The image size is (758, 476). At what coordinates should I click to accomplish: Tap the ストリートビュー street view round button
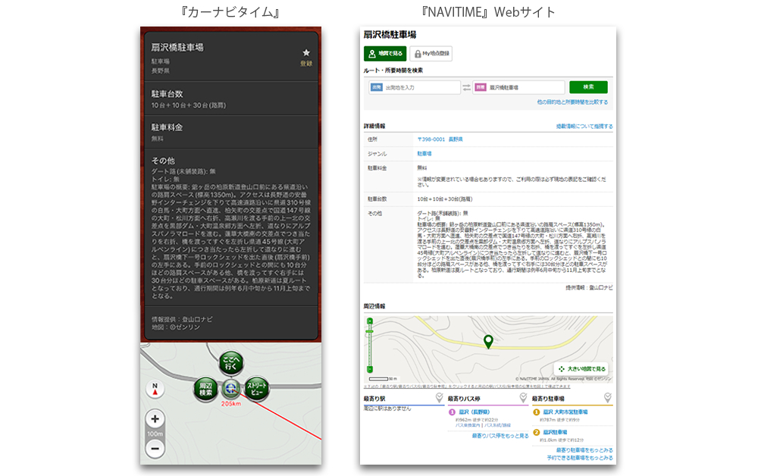(257, 389)
